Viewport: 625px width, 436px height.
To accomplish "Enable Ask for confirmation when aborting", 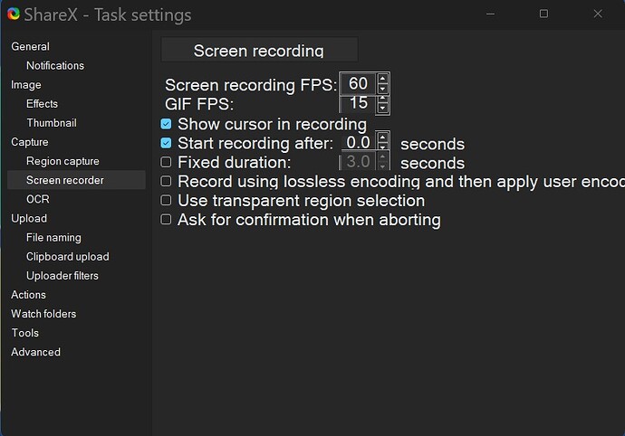I will coord(166,220).
